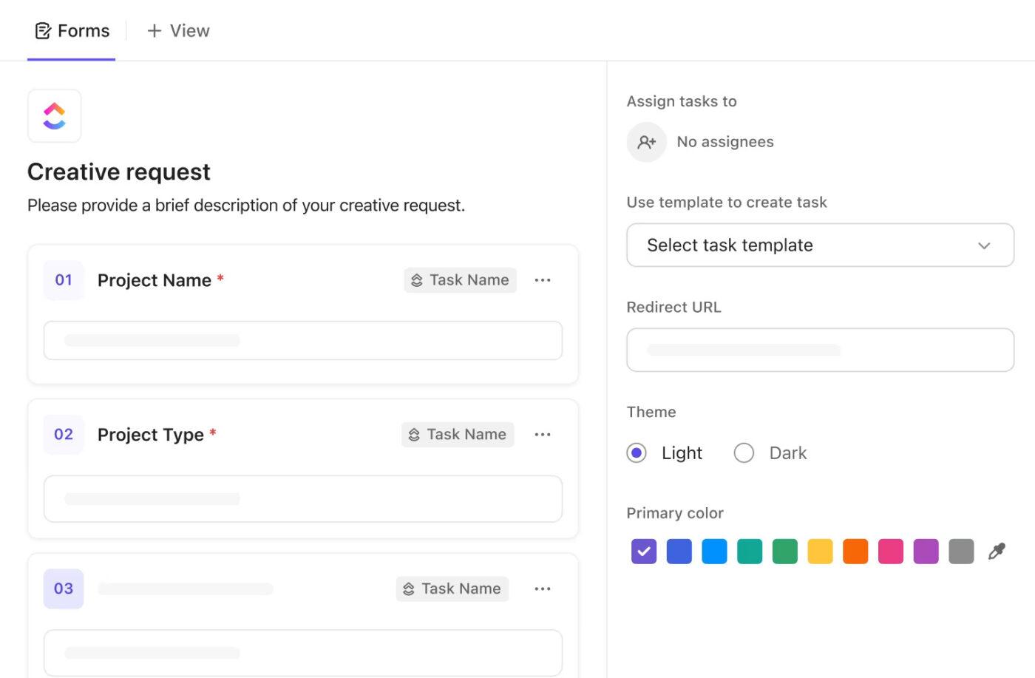
Task: Open the custom color eyedropper tool
Action: coord(996,551)
